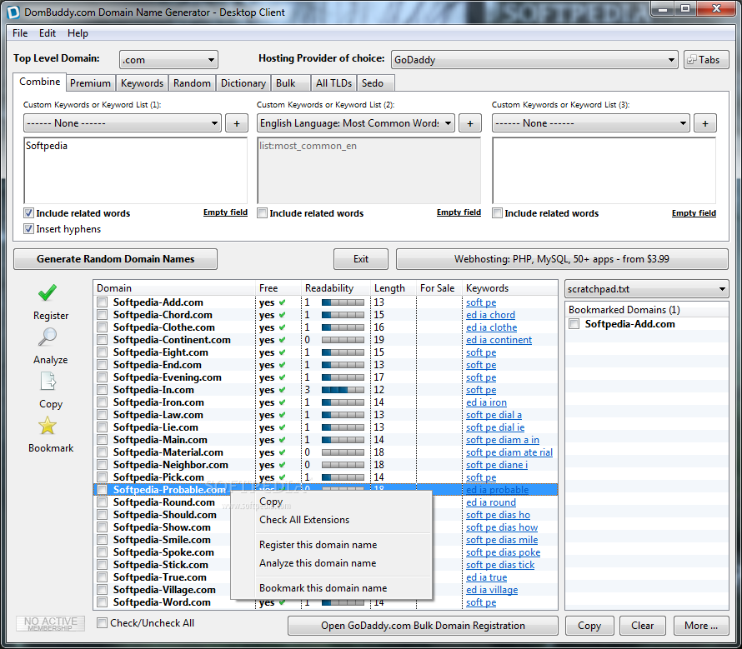Click the green checkmark Register icon
This screenshot has height=649, width=742.
pyautogui.click(x=48, y=292)
